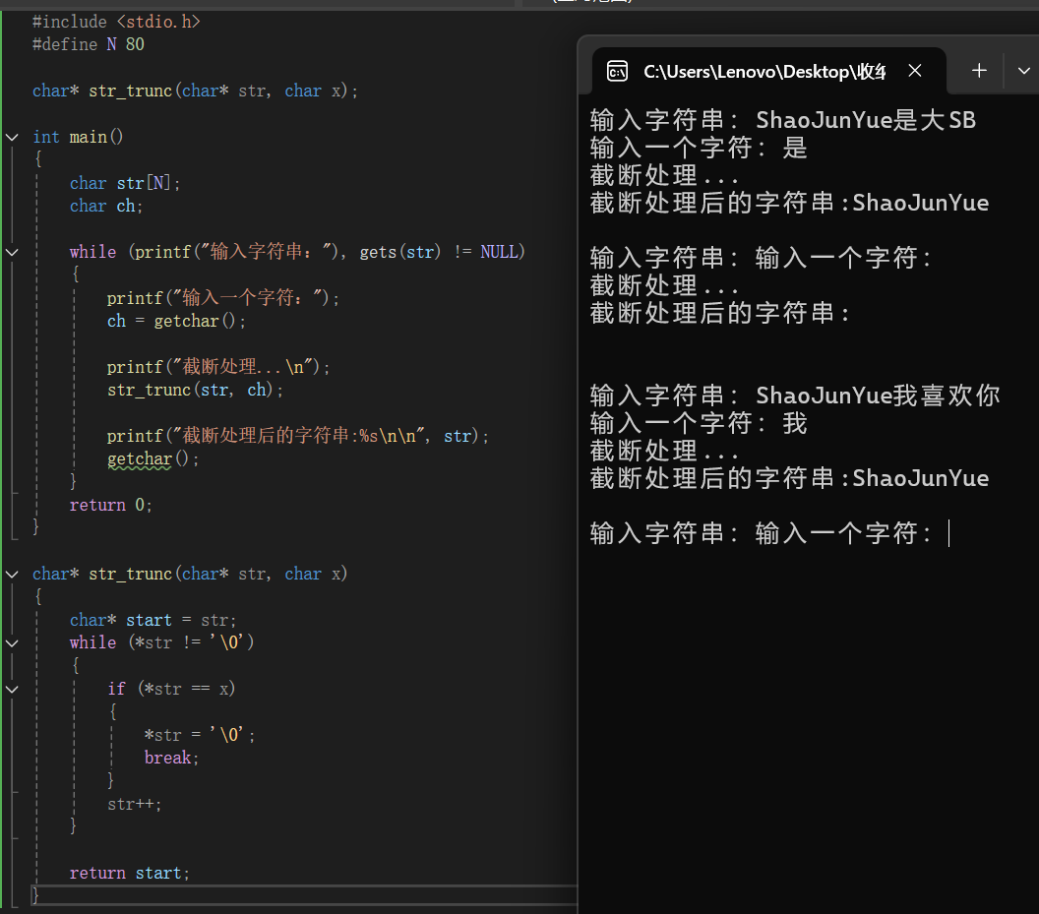
Task: Click the printf("截断处理...\n") line
Action: (x=218, y=367)
